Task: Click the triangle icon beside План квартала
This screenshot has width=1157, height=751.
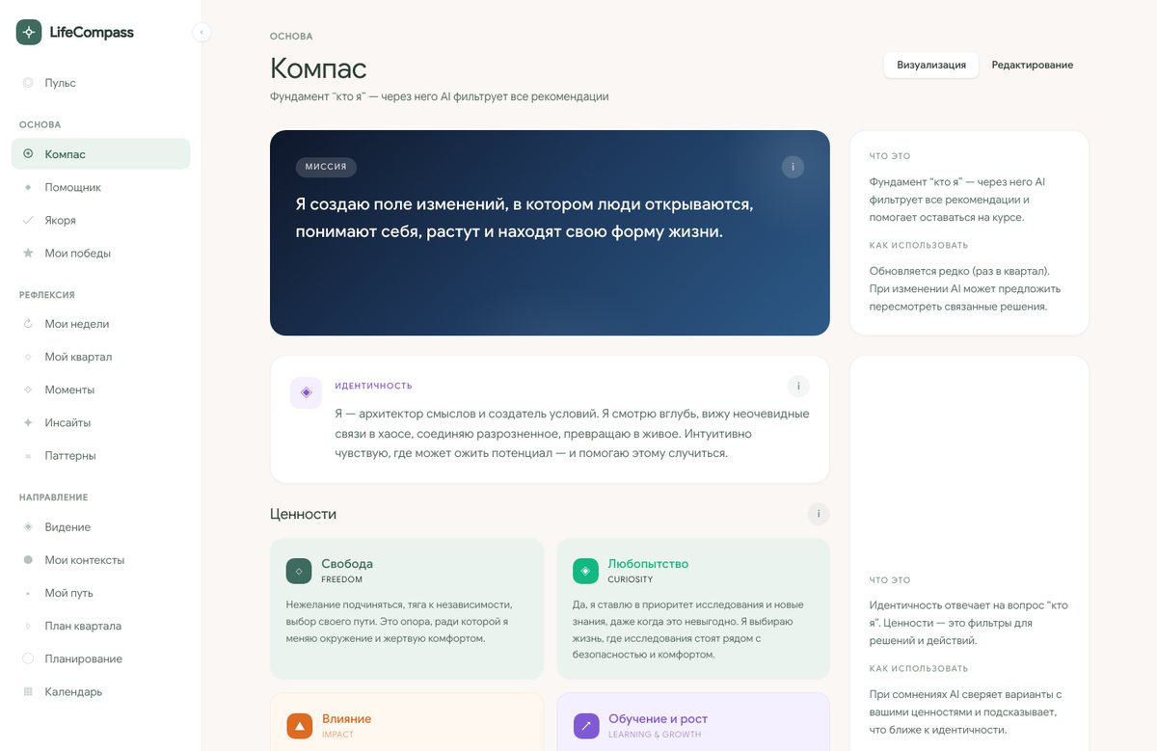Action: coord(28,626)
